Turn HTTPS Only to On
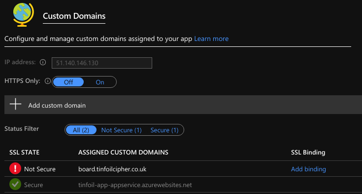 pyautogui.click(x=100, y=82)
